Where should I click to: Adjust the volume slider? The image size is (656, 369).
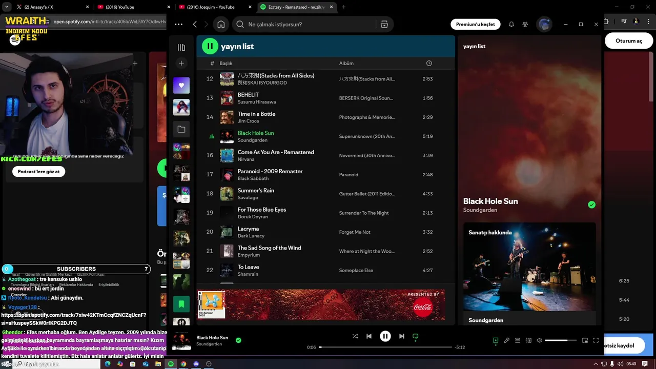pos(560,340)
